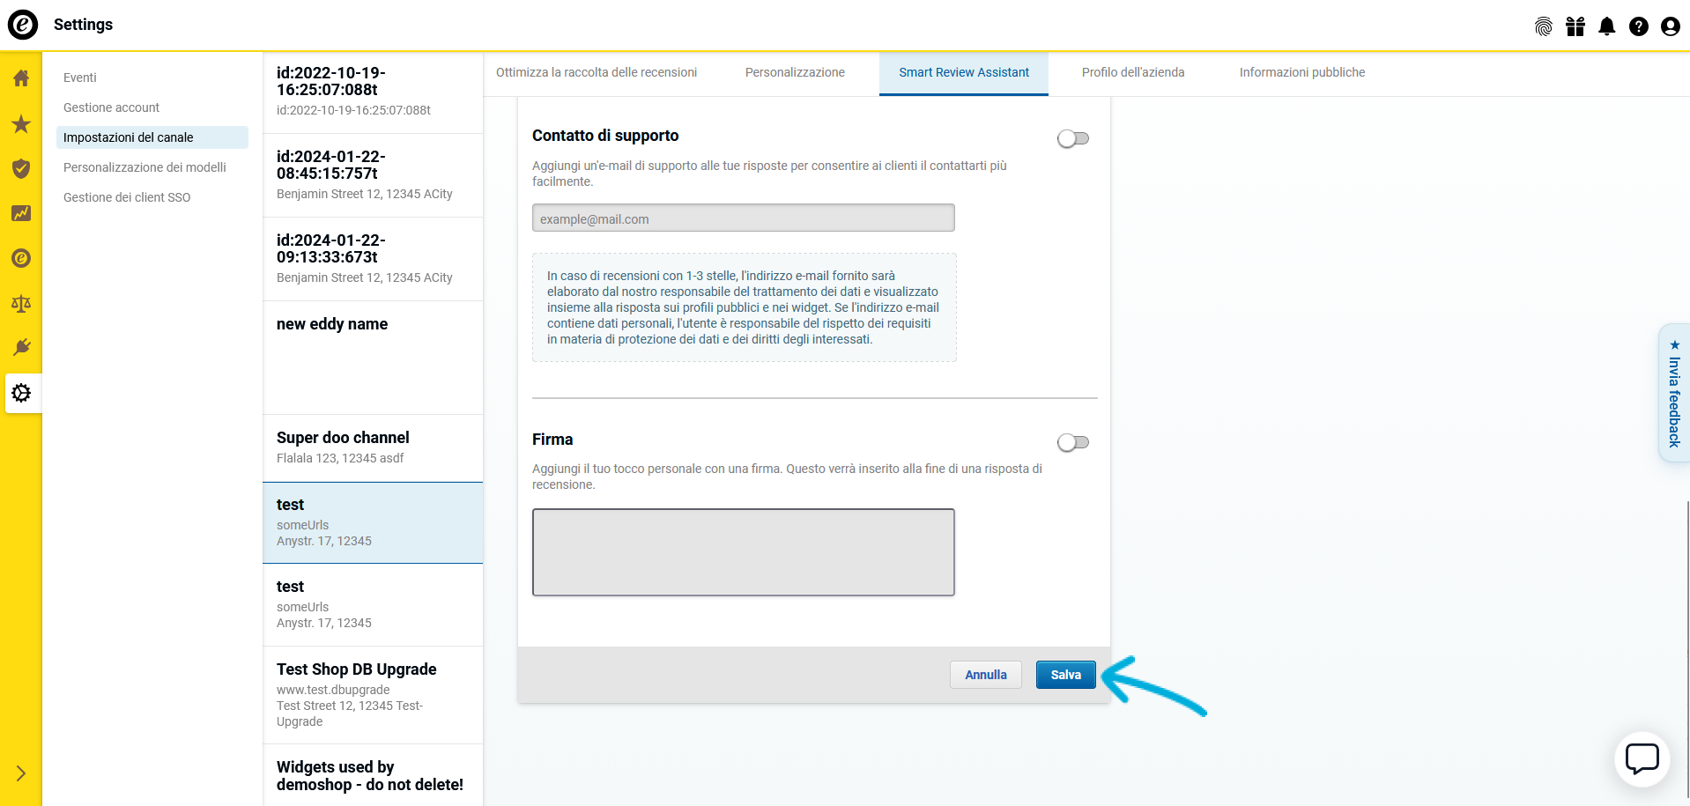Screen dimensions: 1690x806
Task: Enable the Firma toggle
Action: click(x=1072, y=442)
